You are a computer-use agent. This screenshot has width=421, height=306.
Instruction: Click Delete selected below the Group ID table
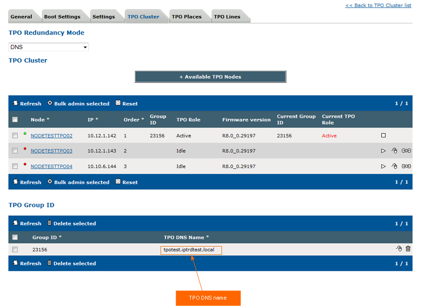tap(72, 263)
